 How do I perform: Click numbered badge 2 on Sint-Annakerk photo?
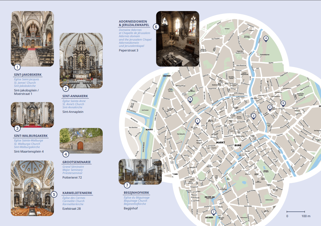click(66, 89)
